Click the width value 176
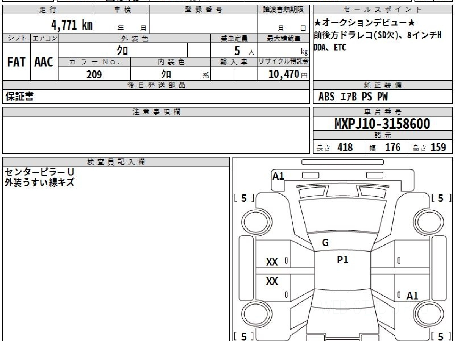This screenshot has height=341, width=455. pos(392,147)
